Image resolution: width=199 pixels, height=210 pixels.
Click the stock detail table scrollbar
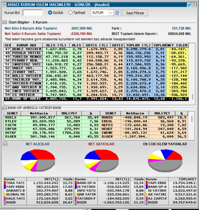192,119
